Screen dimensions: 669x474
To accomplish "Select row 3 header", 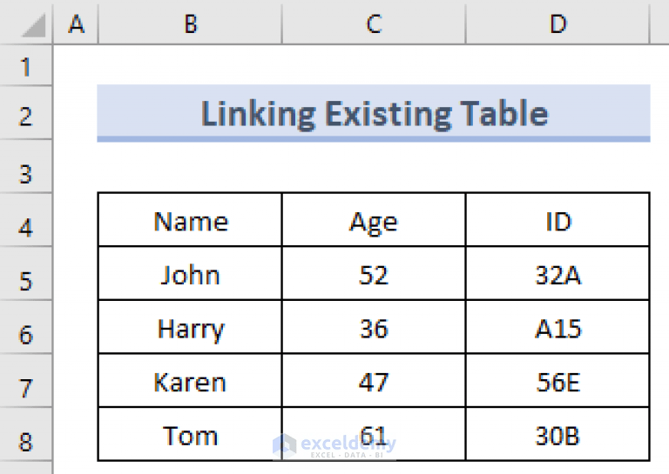I will click(26, 166).
